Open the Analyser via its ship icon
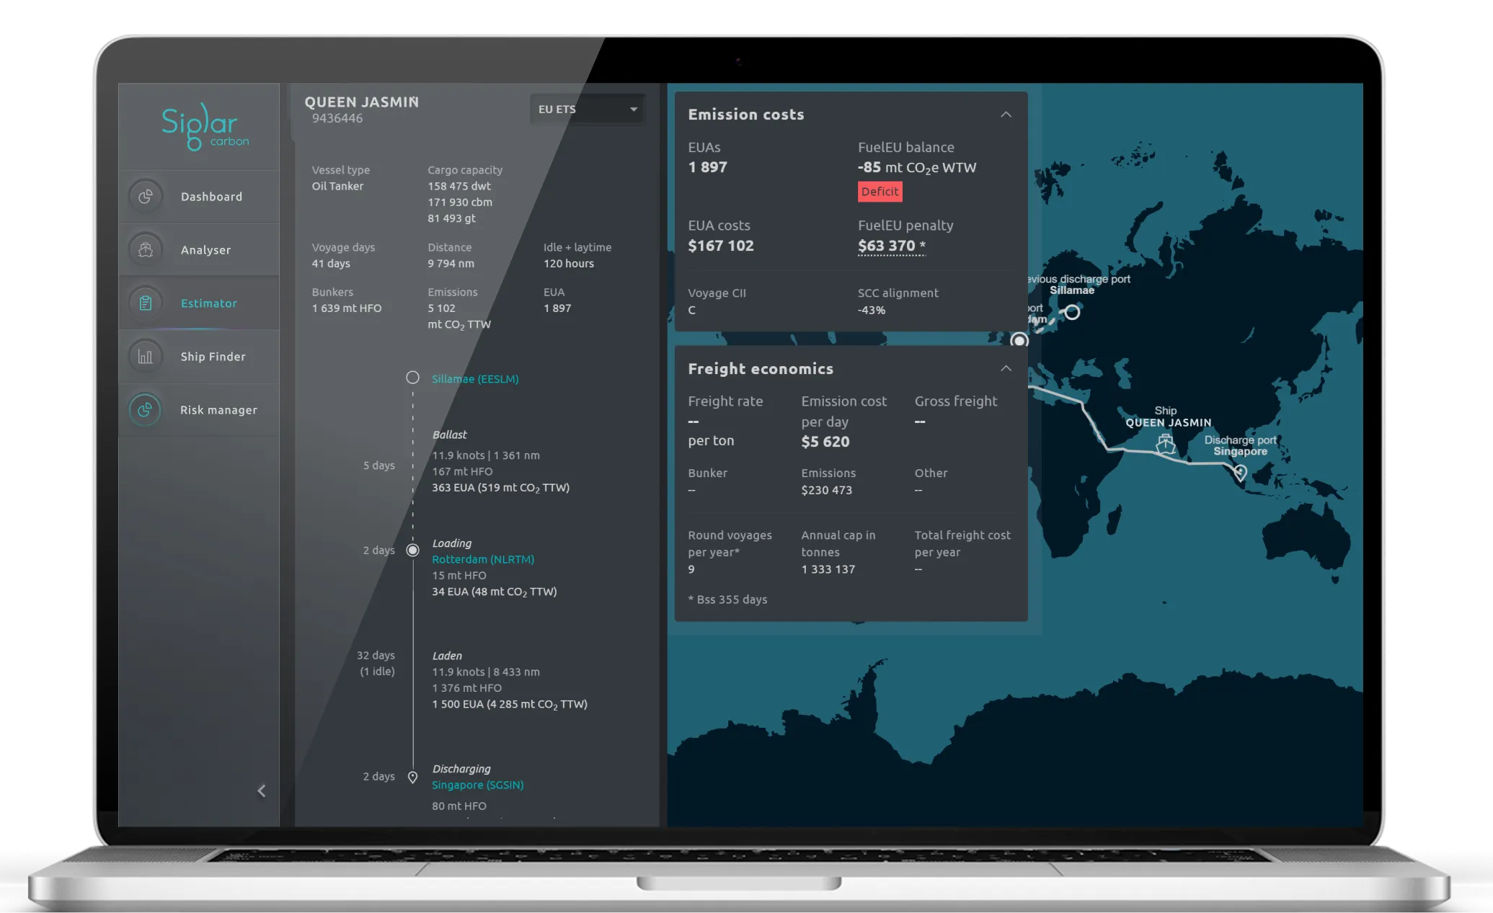The image size is (1493, 913). pos(146,249)
